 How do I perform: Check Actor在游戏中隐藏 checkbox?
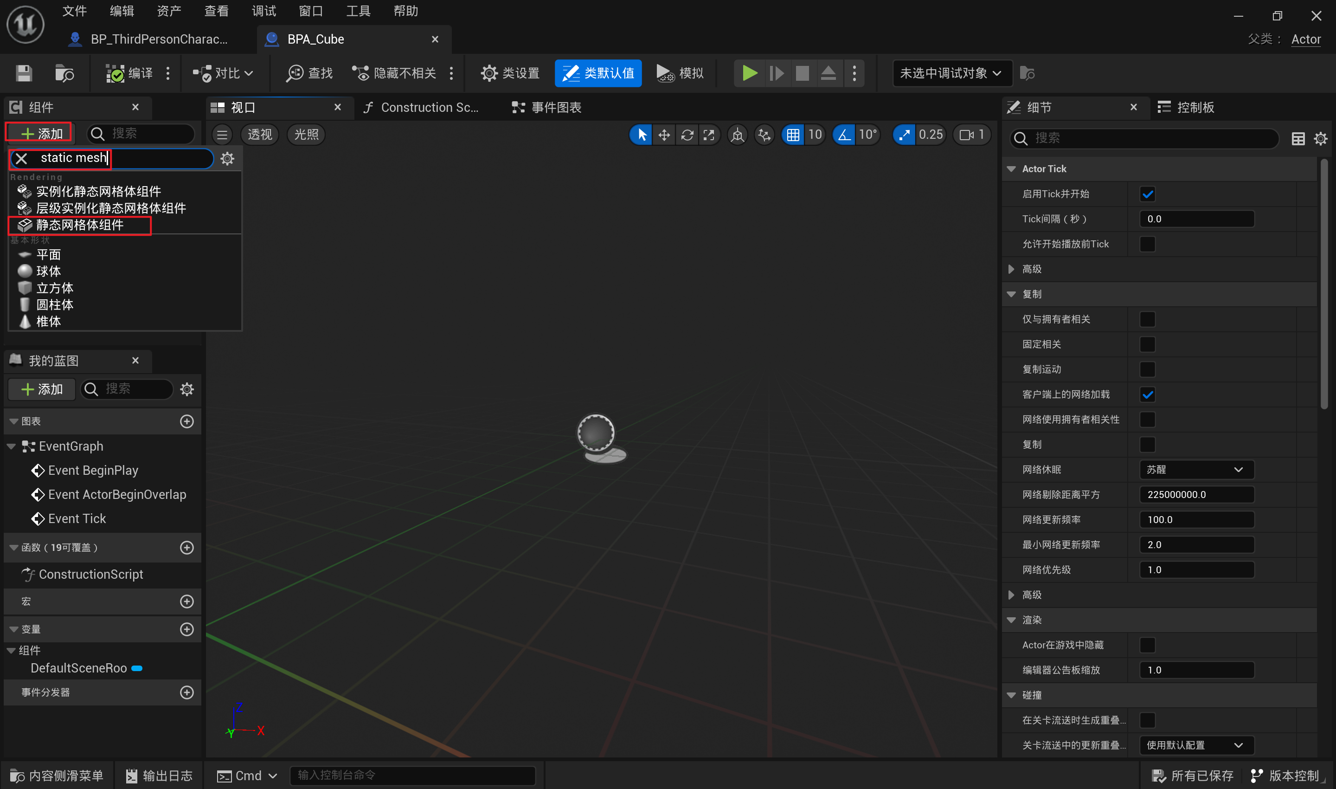point(1147,645)
